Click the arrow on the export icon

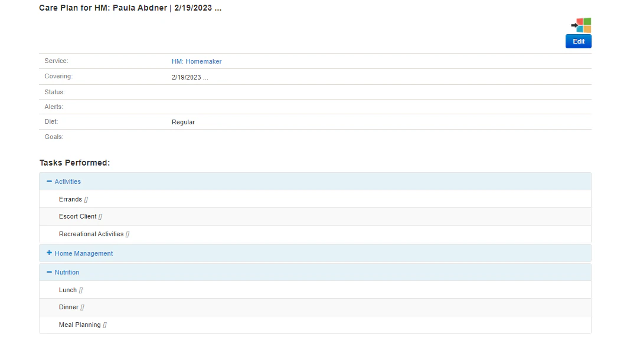pyautogui.click(x=573, y=25)
